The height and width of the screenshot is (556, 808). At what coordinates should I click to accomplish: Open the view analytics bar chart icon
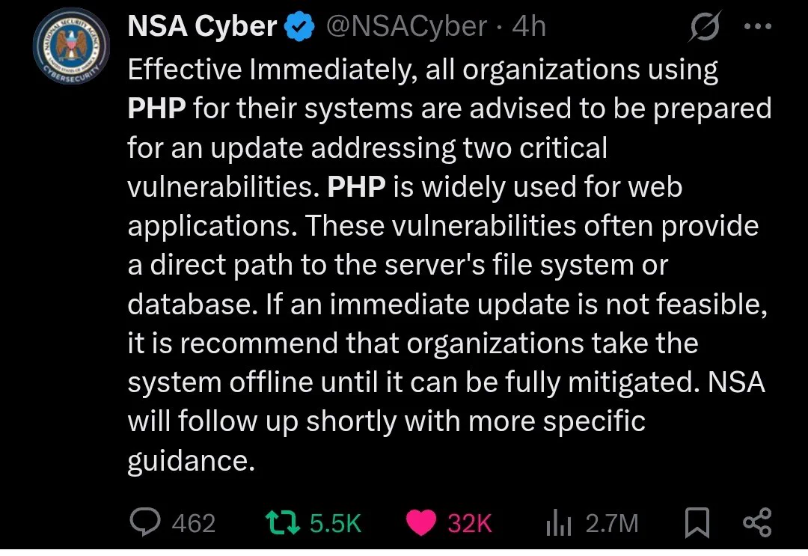[559, 522]
